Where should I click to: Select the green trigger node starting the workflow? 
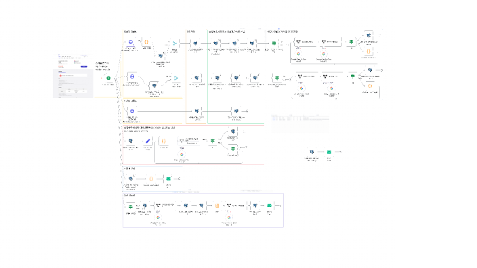click(x=108, y=78)
